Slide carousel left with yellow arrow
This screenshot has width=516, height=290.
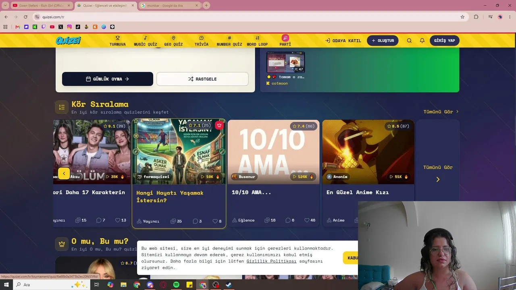(64, 174)
